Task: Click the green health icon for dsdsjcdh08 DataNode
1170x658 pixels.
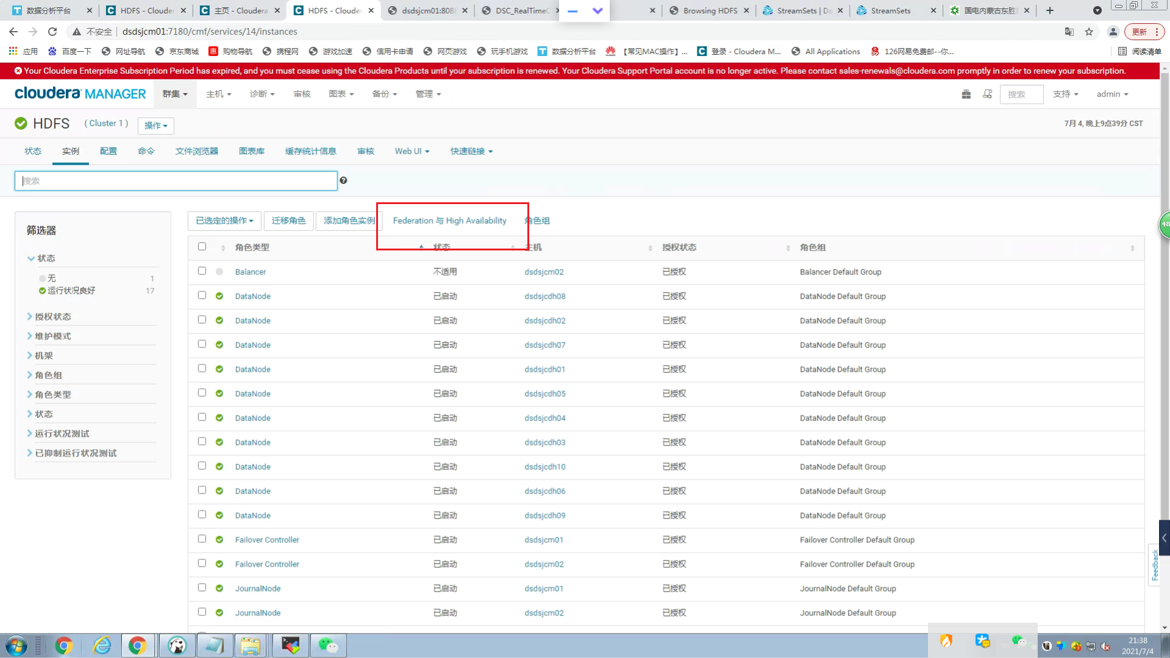Action: click(219, 296)
